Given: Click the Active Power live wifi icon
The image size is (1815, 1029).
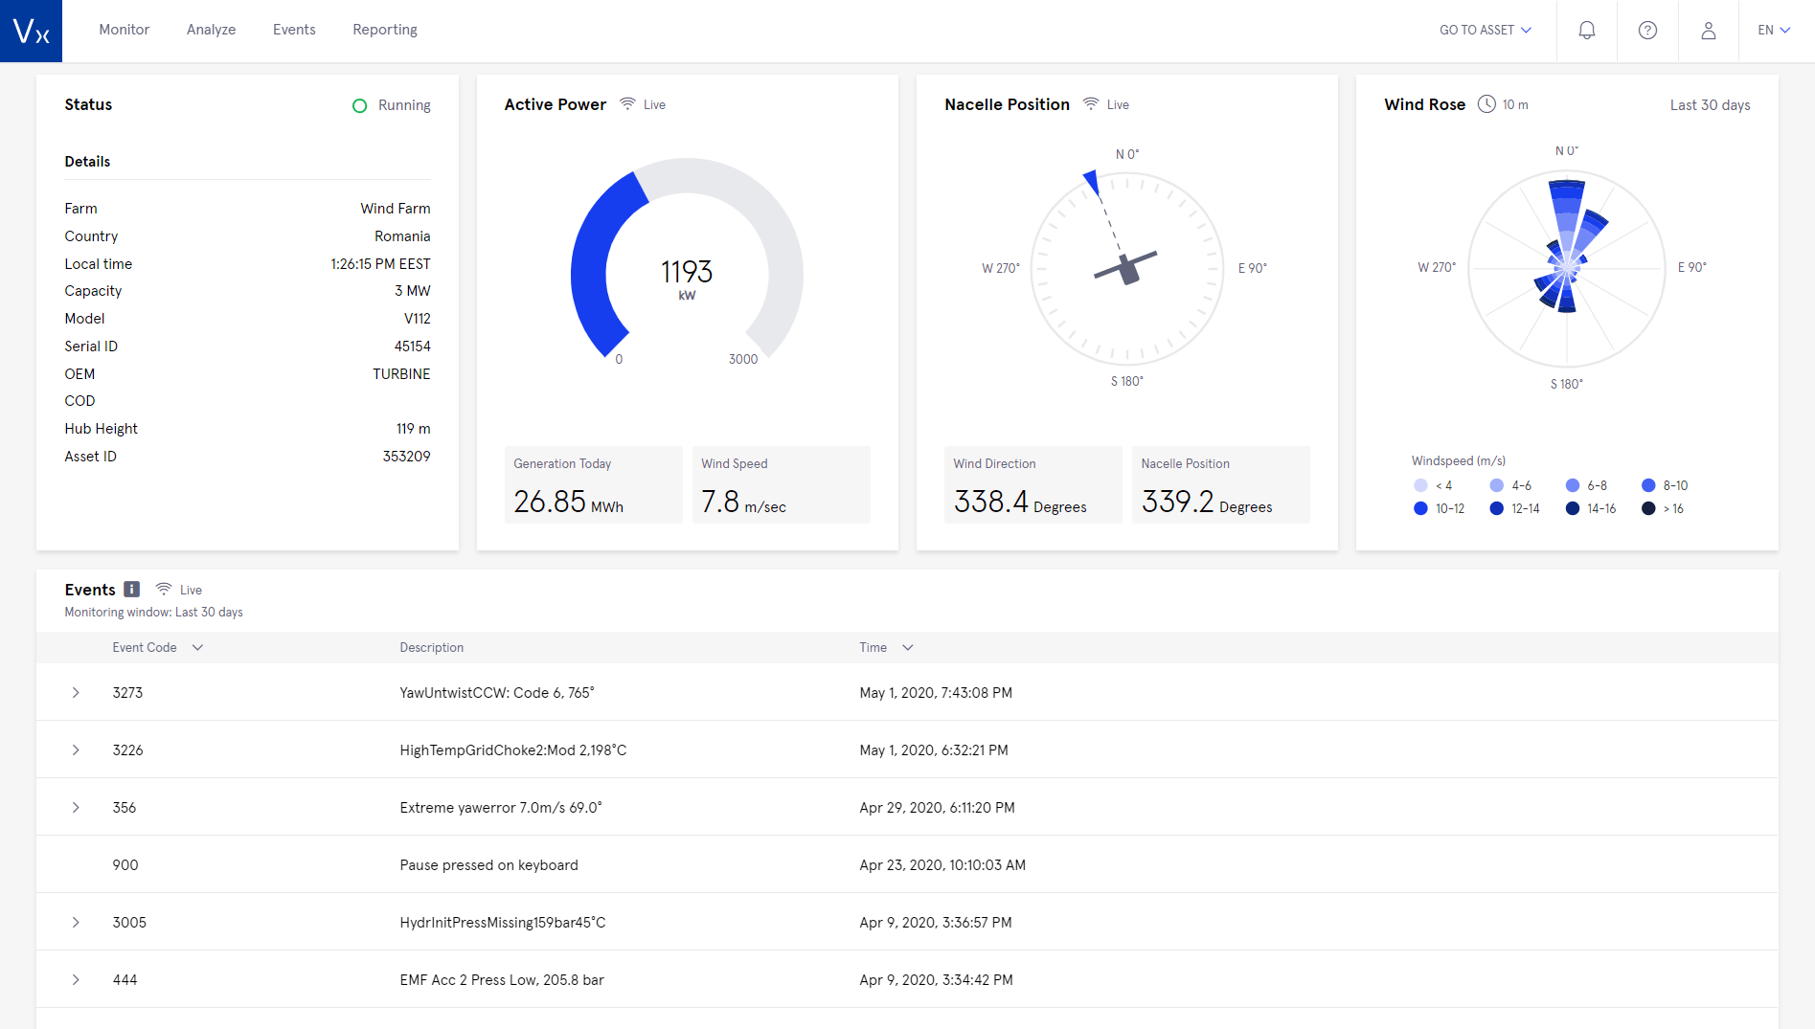Looking at the screenshot, I should [x=627, y=103].
